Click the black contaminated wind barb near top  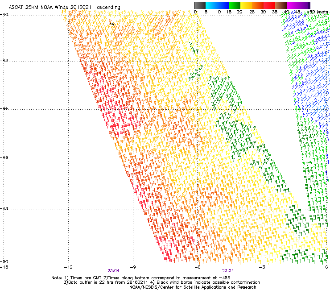(112, 24)
